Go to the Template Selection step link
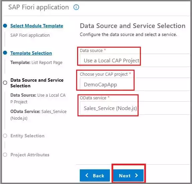The width and height of the screenshot is (192, 184). tap(31, 53)
